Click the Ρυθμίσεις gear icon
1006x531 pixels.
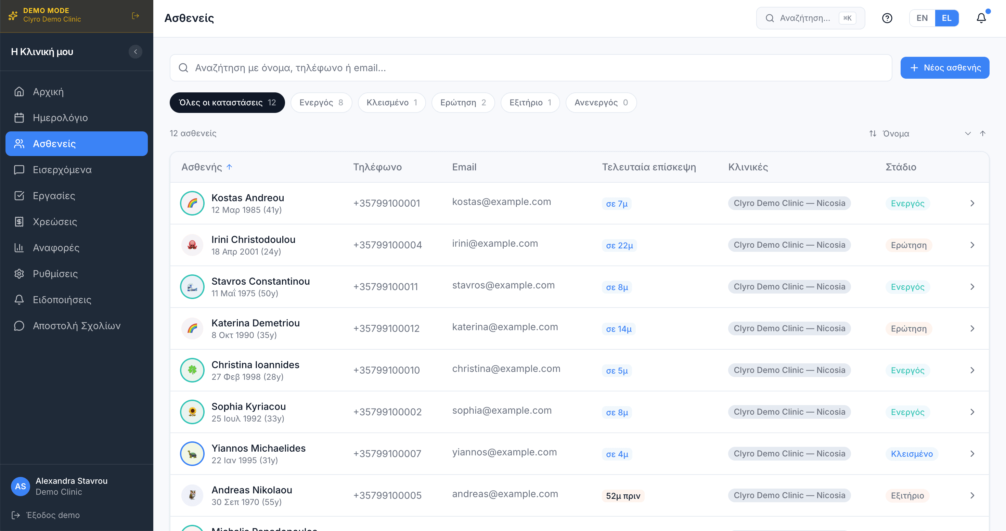[x=19, y=274]
